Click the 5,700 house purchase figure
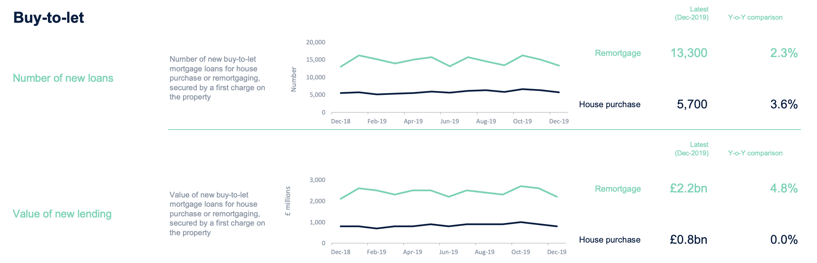Viewport: 817px width, 263px height. (692, 104)
